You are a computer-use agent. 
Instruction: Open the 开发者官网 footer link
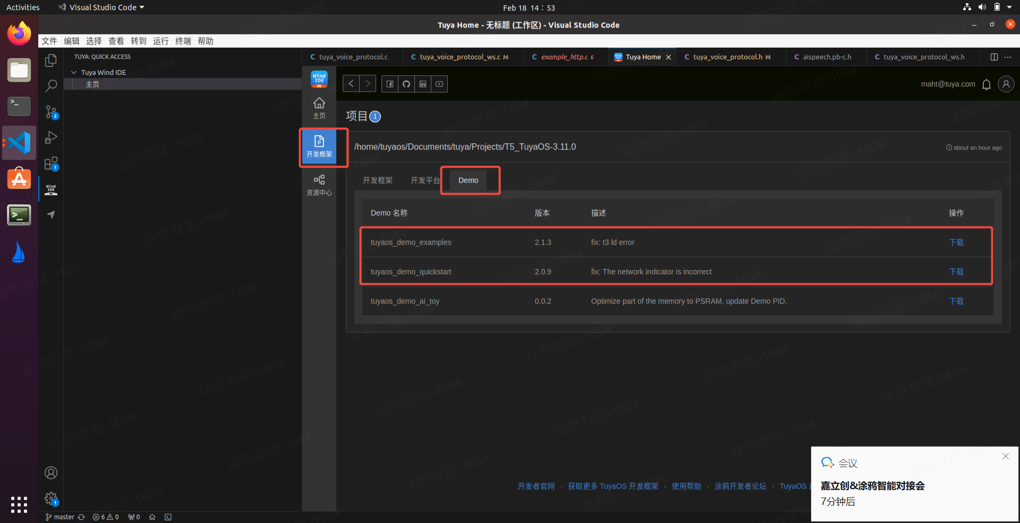[x=536, y=486]
